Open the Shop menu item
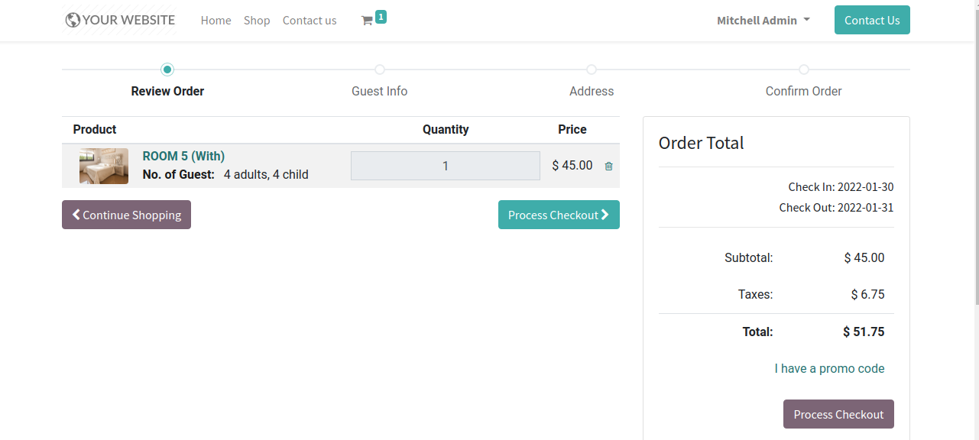This screenshot has height=440, width=979. click(x=257, y=21)
